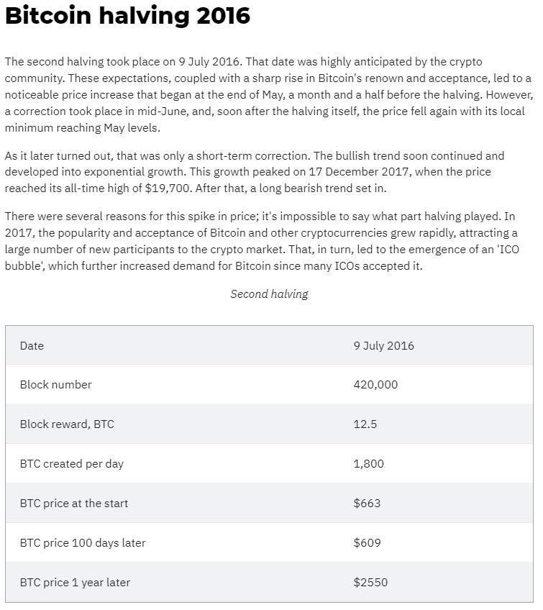Click the "Block reward, BTC" row label
This screenshot has width=543, height=610.
point(67,424)
